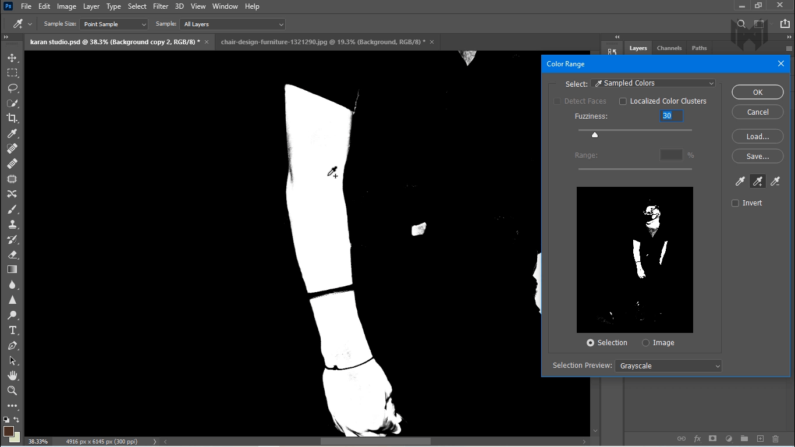This screenshot has width=795, height=447.
Task: Expand the left toolbar double arrow
Action: click(6, 37)
